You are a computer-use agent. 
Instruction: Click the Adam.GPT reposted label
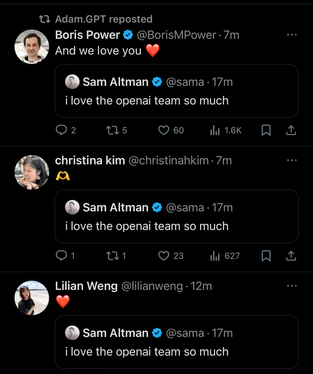click(x=104, y=19)
